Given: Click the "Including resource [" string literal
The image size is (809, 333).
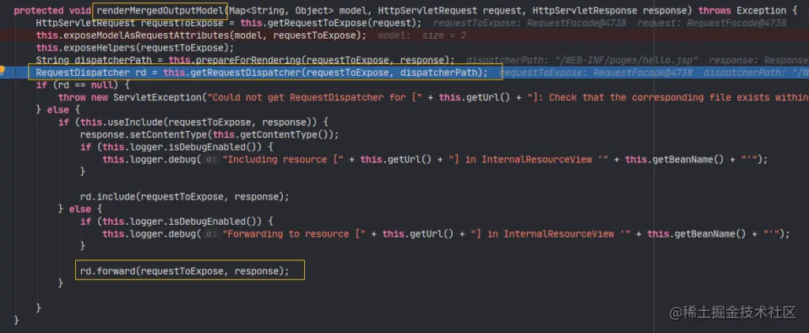Looking at the screenshot, I should click(283, 159).
